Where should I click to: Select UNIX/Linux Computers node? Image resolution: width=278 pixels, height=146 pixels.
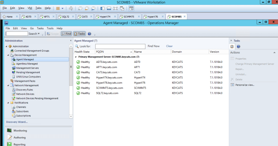28,76
